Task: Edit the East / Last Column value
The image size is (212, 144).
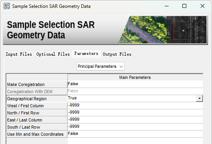Action: click(135, 120)
